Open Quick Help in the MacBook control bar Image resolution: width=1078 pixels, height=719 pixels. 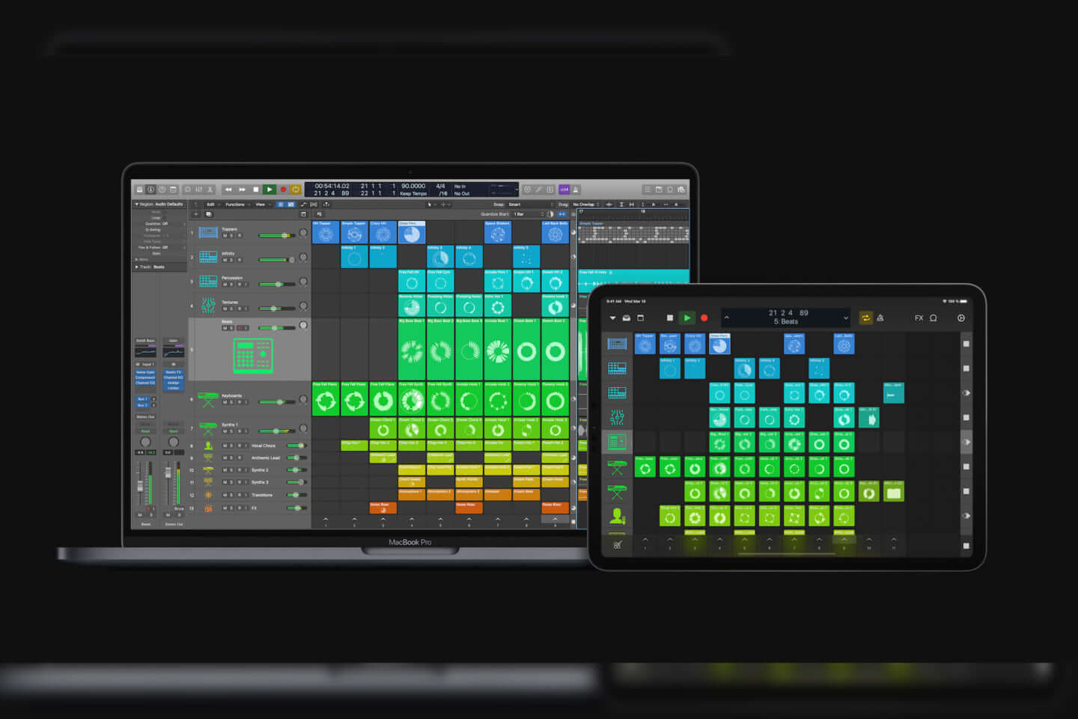click(162, 189)
